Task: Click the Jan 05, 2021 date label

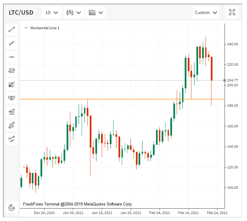Action: pos(73,213)
